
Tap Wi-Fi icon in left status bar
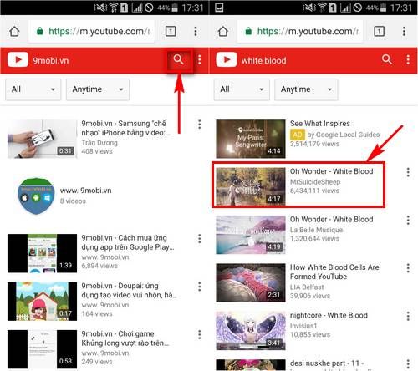tap(114, 8)
